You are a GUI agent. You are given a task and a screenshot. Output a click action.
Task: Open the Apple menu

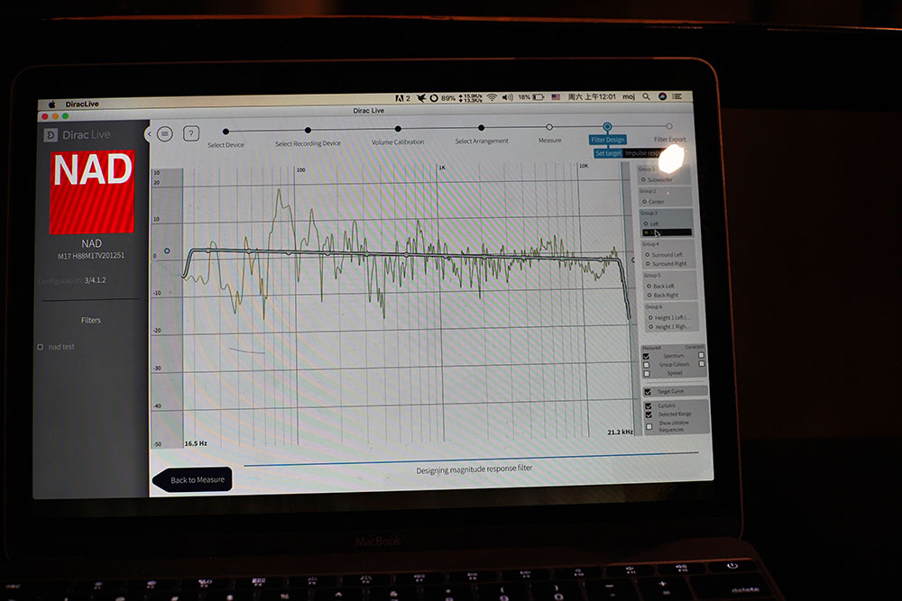[51, 105]
